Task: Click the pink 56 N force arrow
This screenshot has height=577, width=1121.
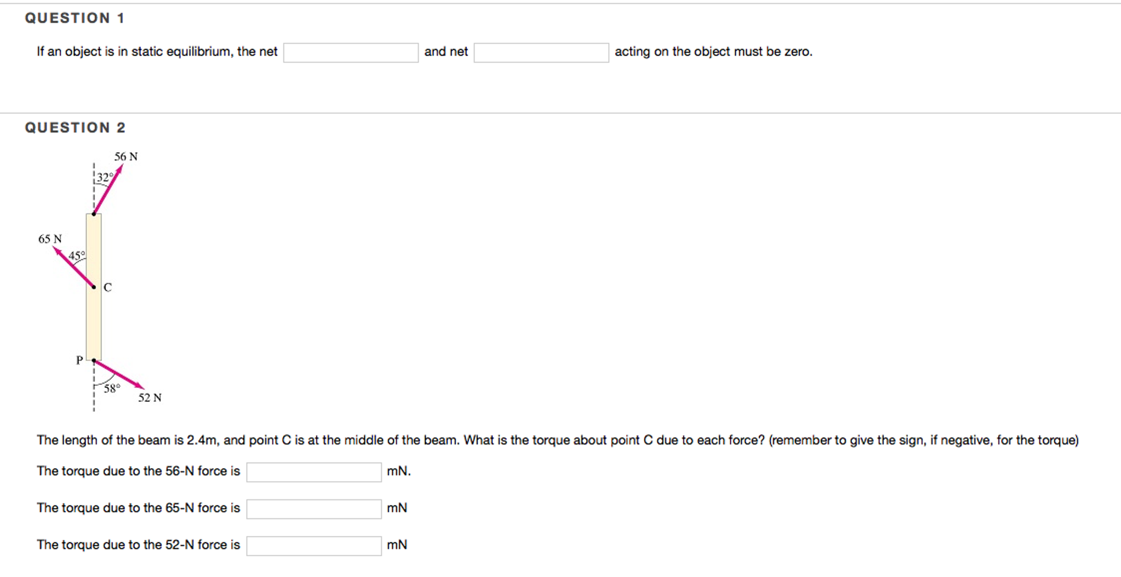Action: point(108,189)
